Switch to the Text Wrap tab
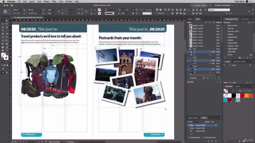This screenshot has width=255, height=143. pyautogui.click(x=245, y=19)
